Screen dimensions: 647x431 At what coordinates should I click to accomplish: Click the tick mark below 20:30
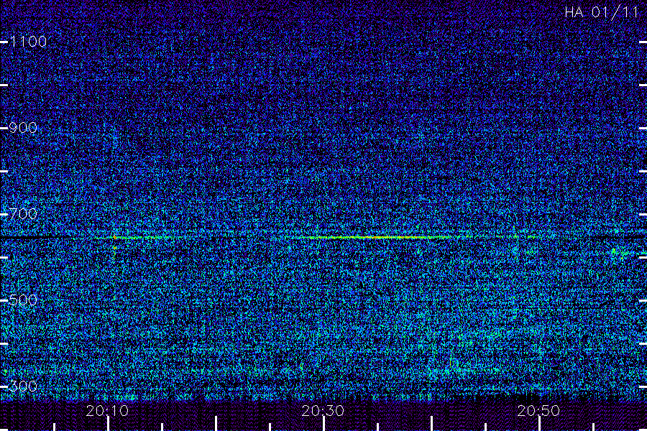click(324, 424)
